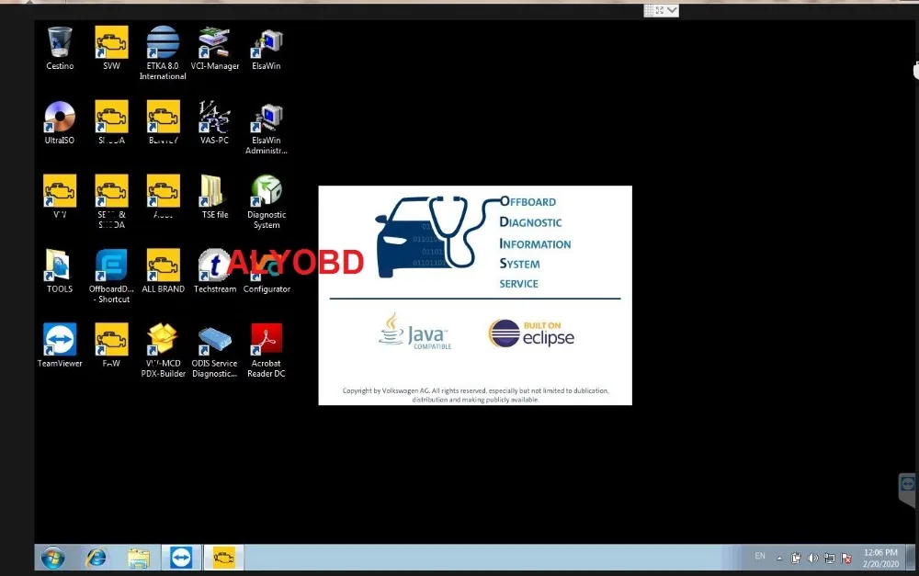This screenshot has width=919, height=576.
Task: Click the Built on Eclipse logo
Action: [531, 333]
